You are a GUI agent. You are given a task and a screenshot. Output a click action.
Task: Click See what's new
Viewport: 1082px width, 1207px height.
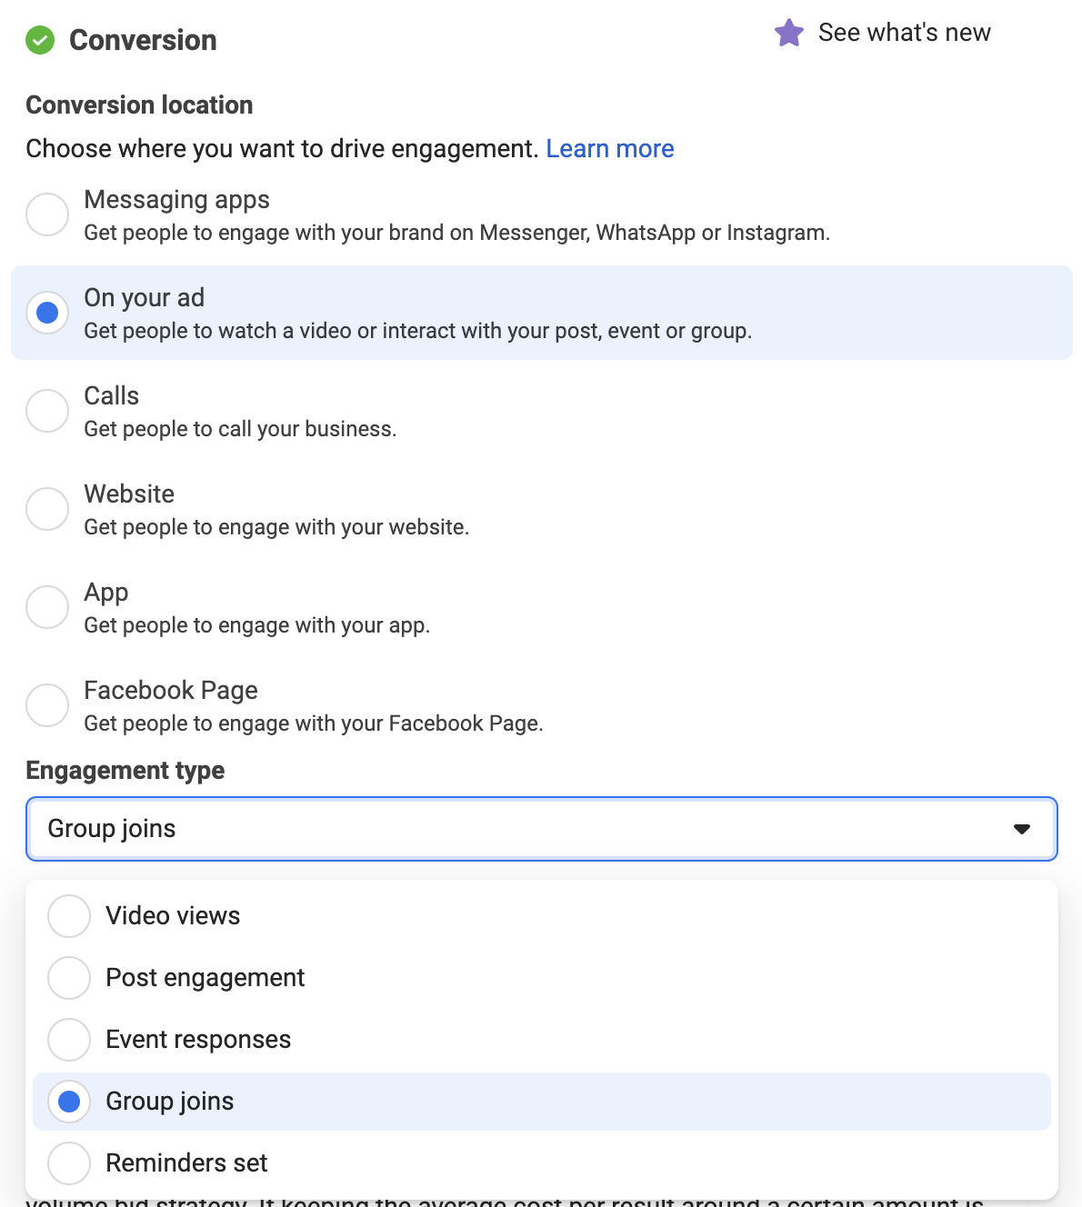[905, 33]
